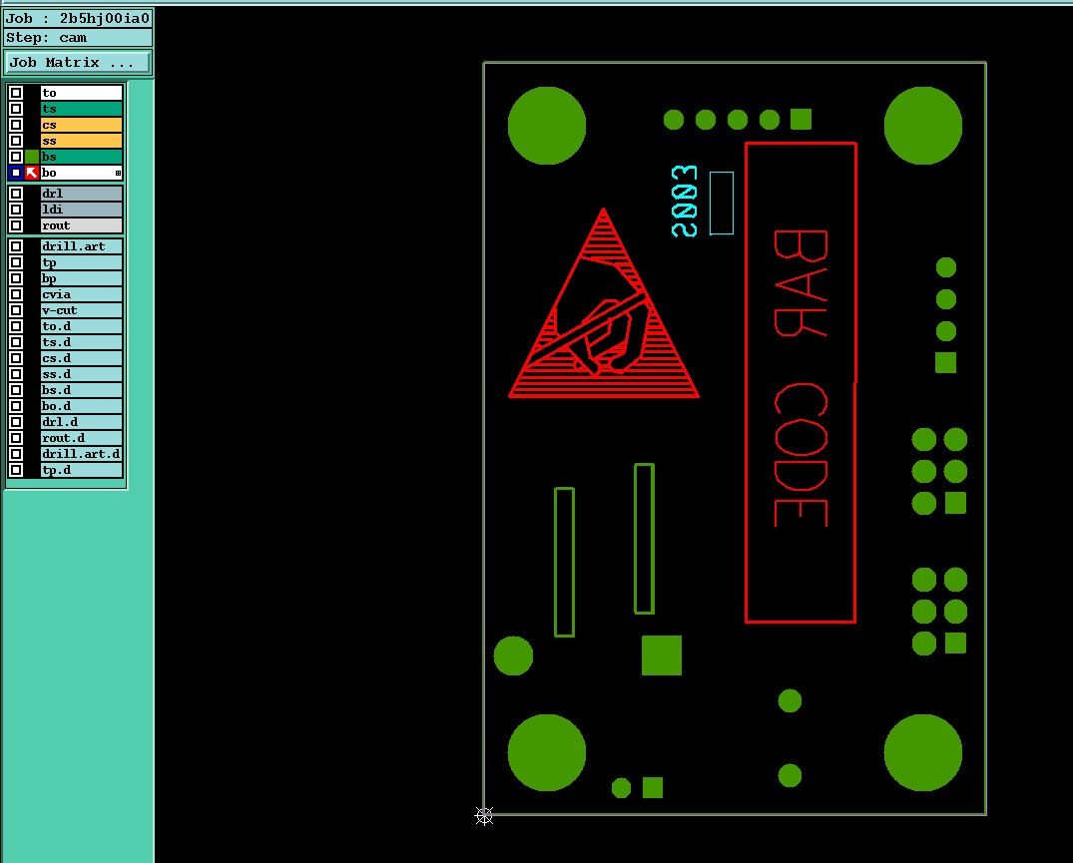Toggle the checkbox for layer to

click(16, 93)
